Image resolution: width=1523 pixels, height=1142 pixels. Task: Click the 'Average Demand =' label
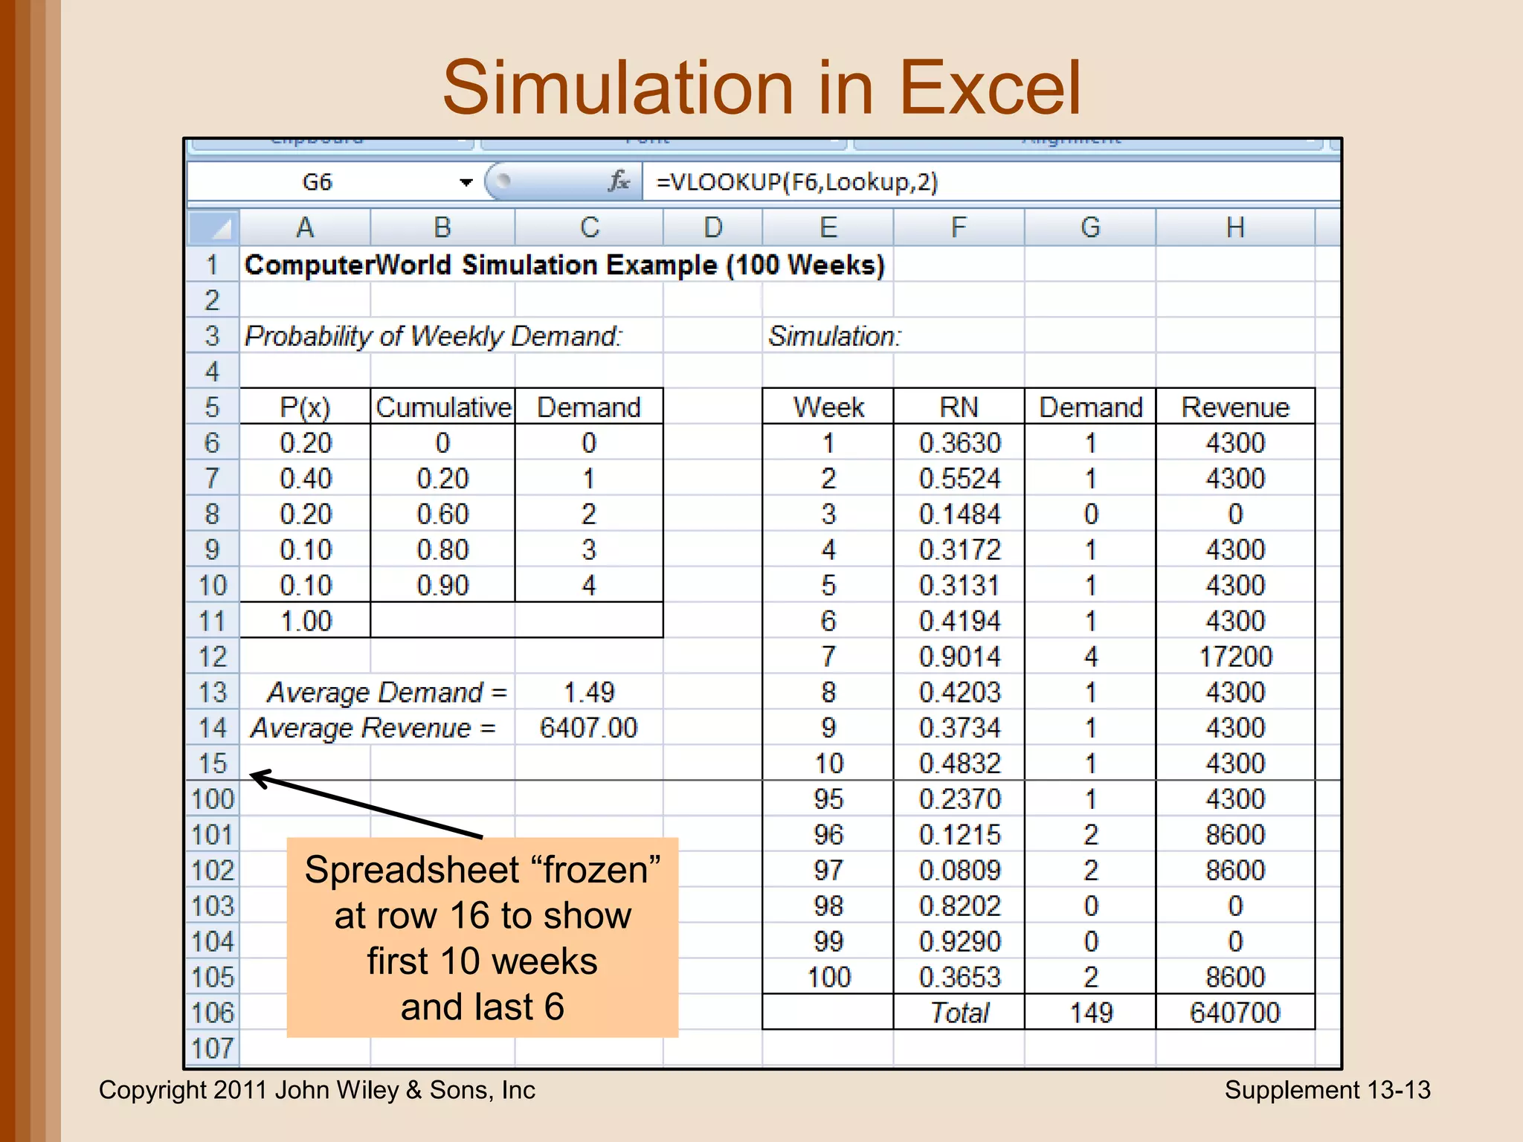pos(387,692)
